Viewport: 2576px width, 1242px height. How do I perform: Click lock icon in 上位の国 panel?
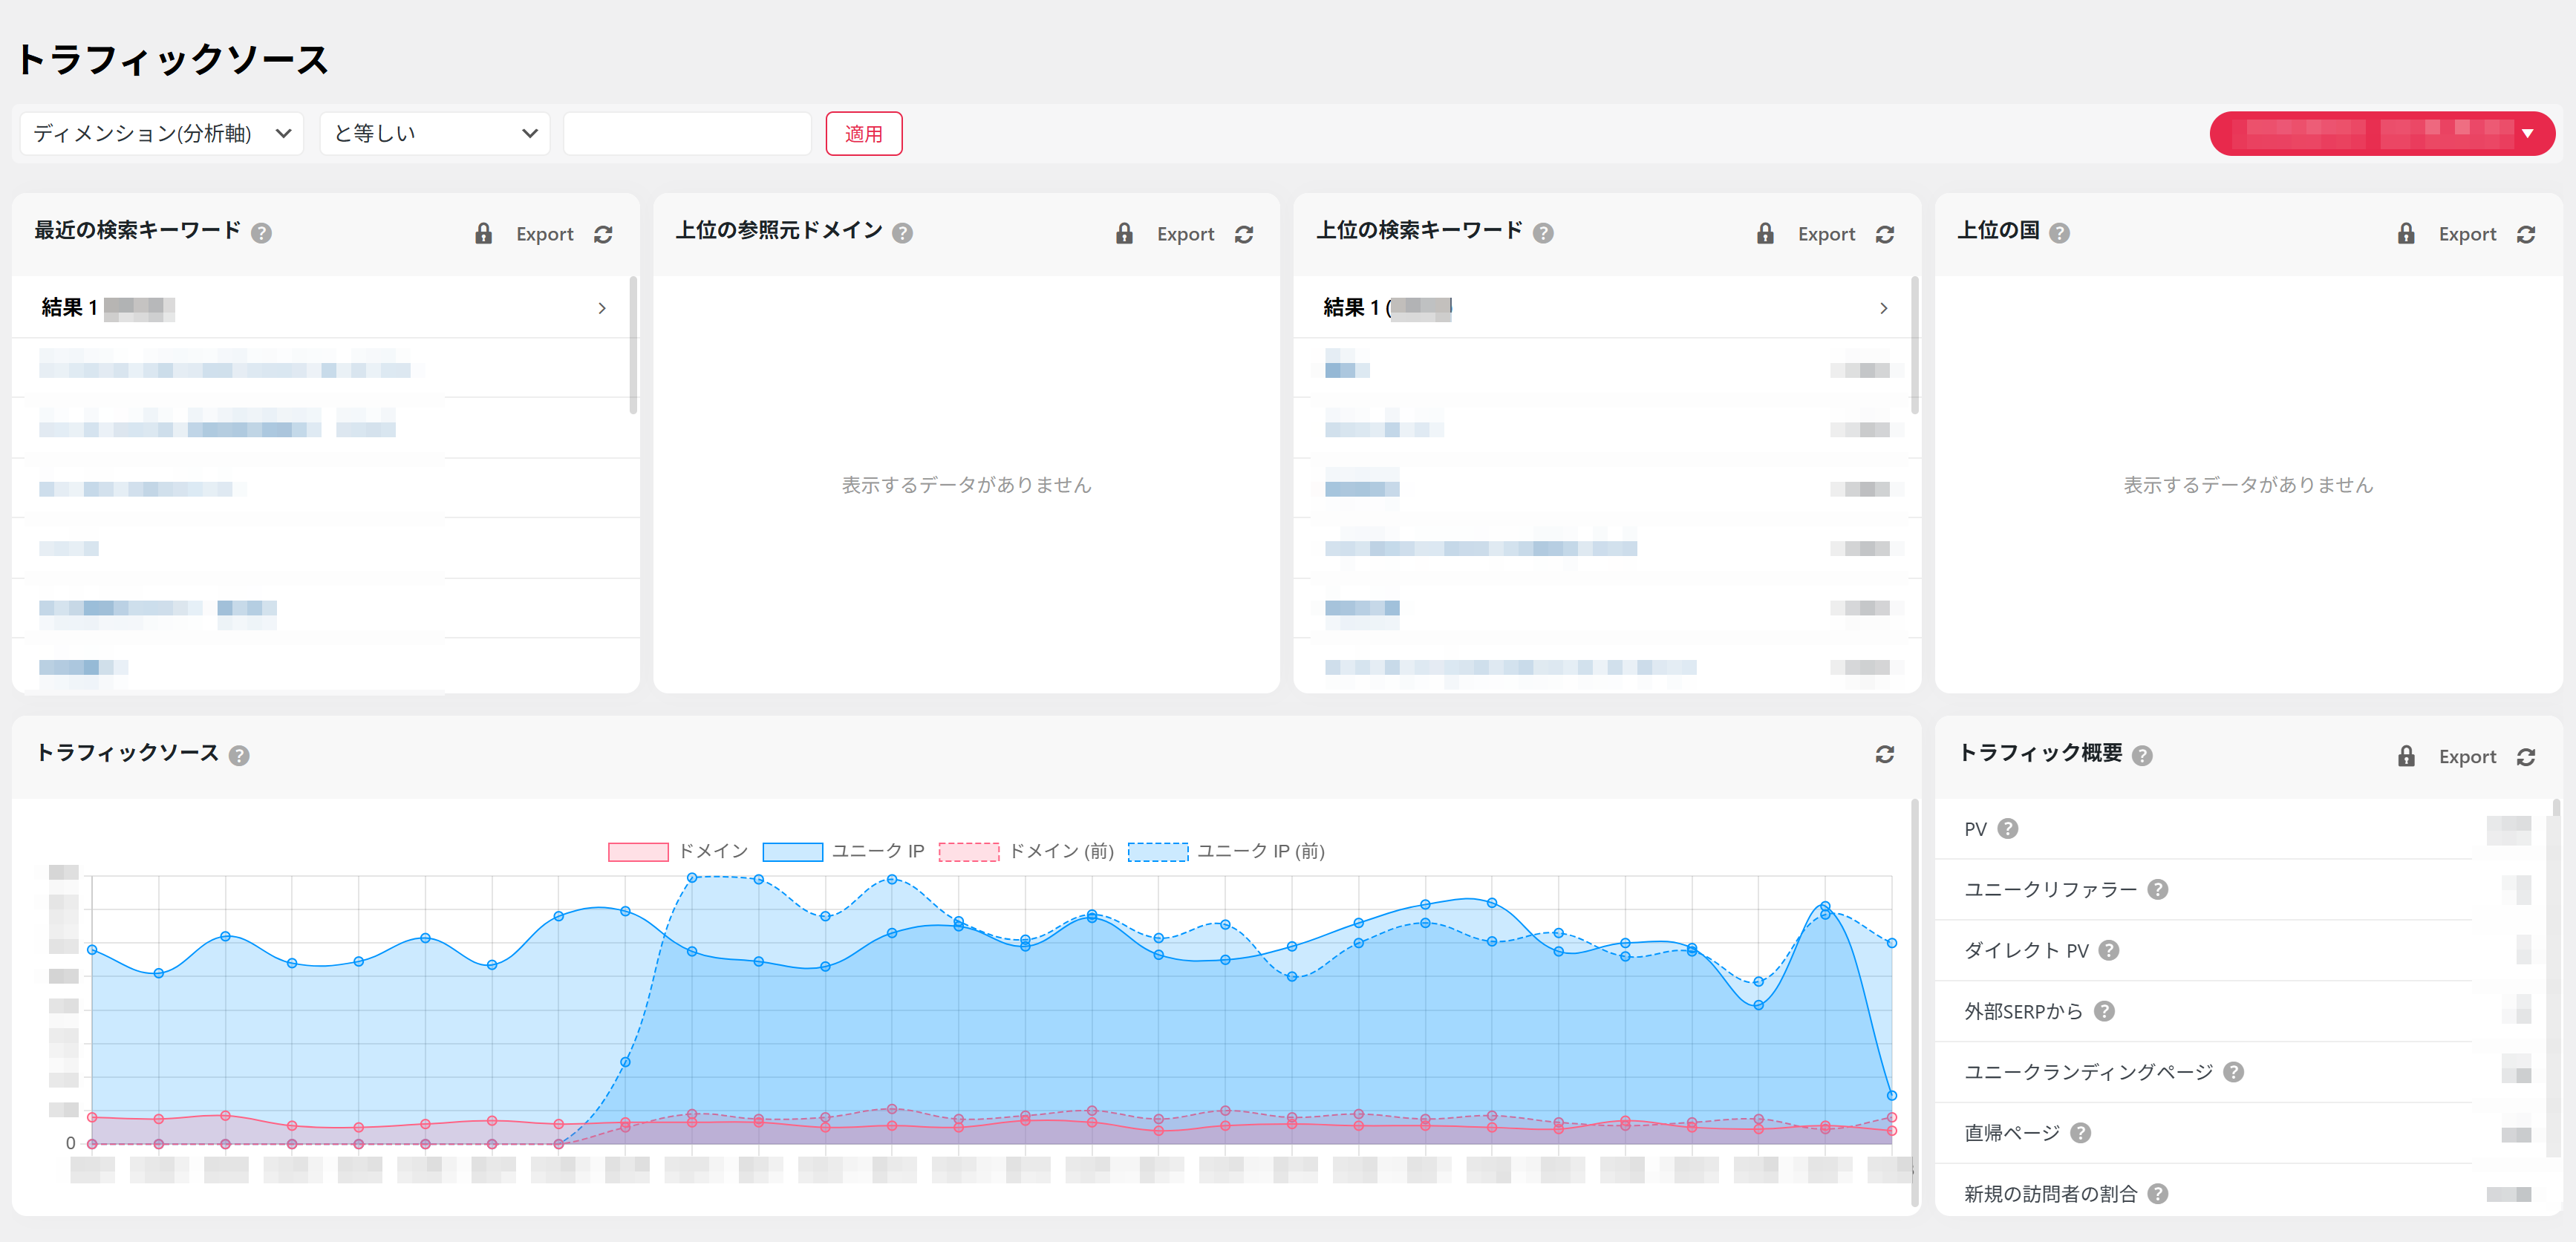click(2407, 234)
